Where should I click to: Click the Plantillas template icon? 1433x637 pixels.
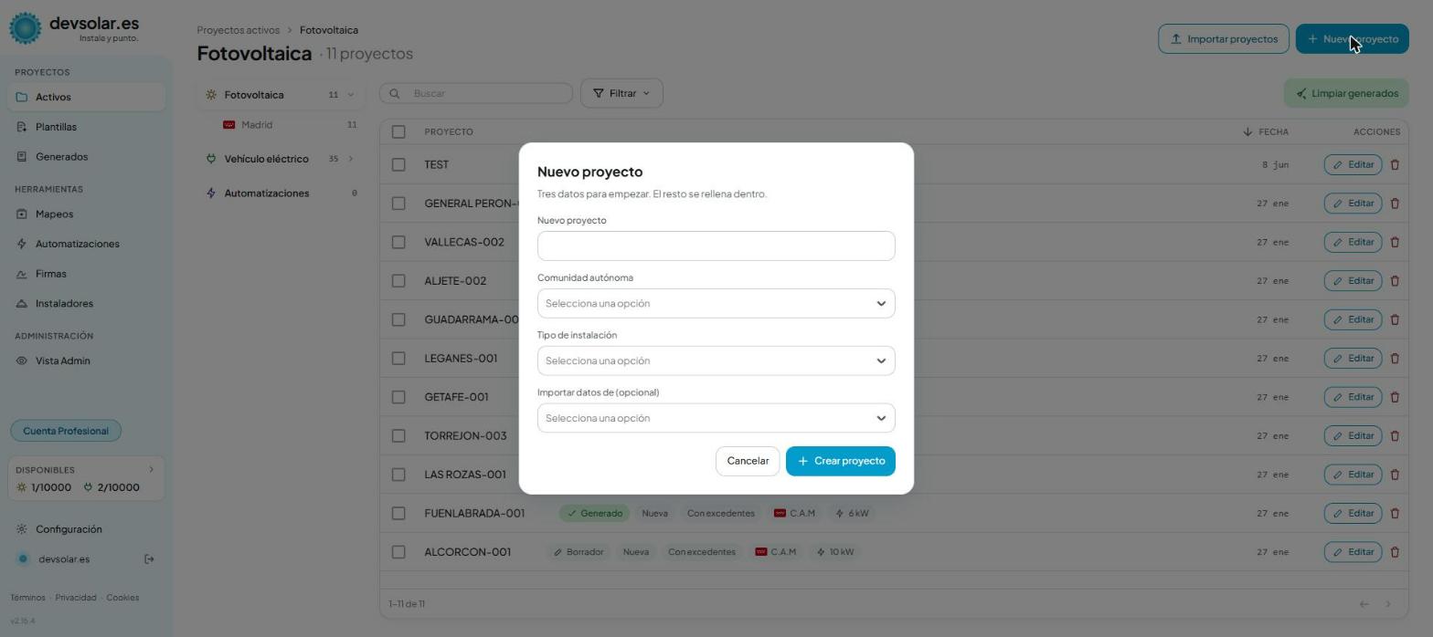(22, 127)
